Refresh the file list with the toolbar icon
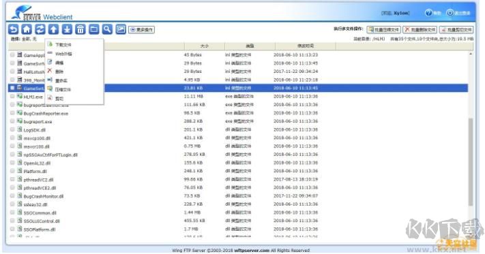 [x=40, y=29]
